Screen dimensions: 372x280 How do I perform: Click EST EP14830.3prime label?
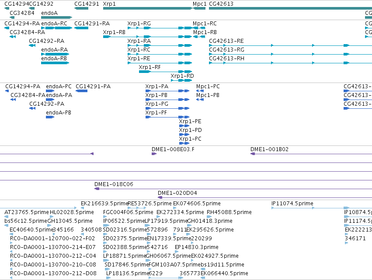coord(196,247)
